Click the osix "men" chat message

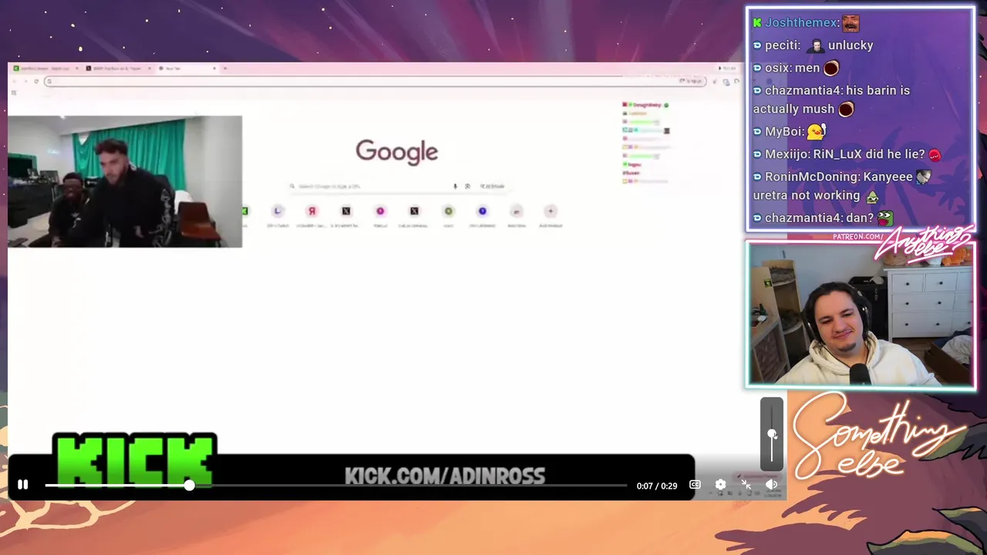[796, 68]
